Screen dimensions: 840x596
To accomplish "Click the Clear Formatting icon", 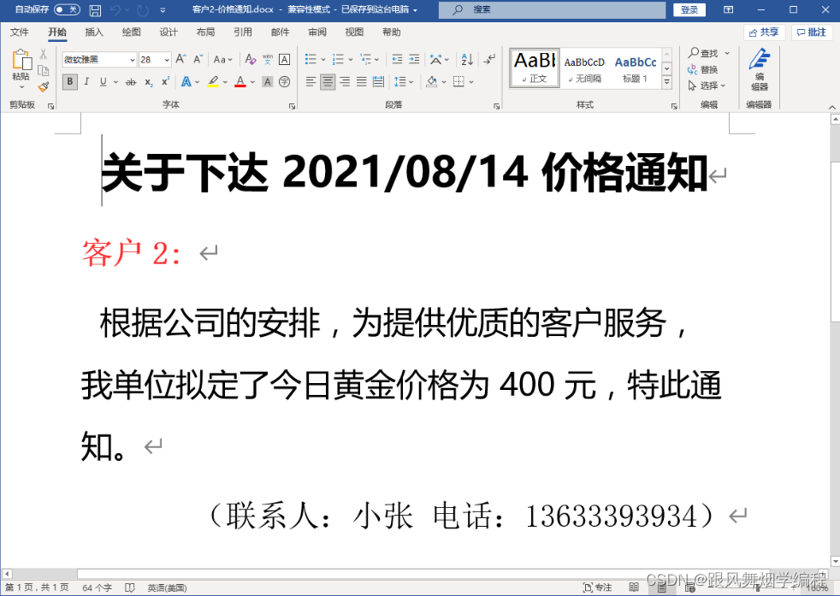I will 250,59.
